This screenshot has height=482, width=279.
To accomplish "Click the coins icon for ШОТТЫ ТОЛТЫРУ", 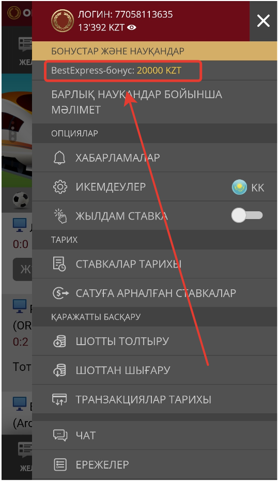I will click(59, 341).
